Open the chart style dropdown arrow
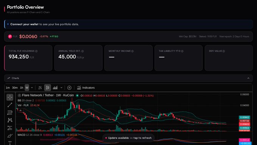257x145 pixels. [x=61, y=88]
